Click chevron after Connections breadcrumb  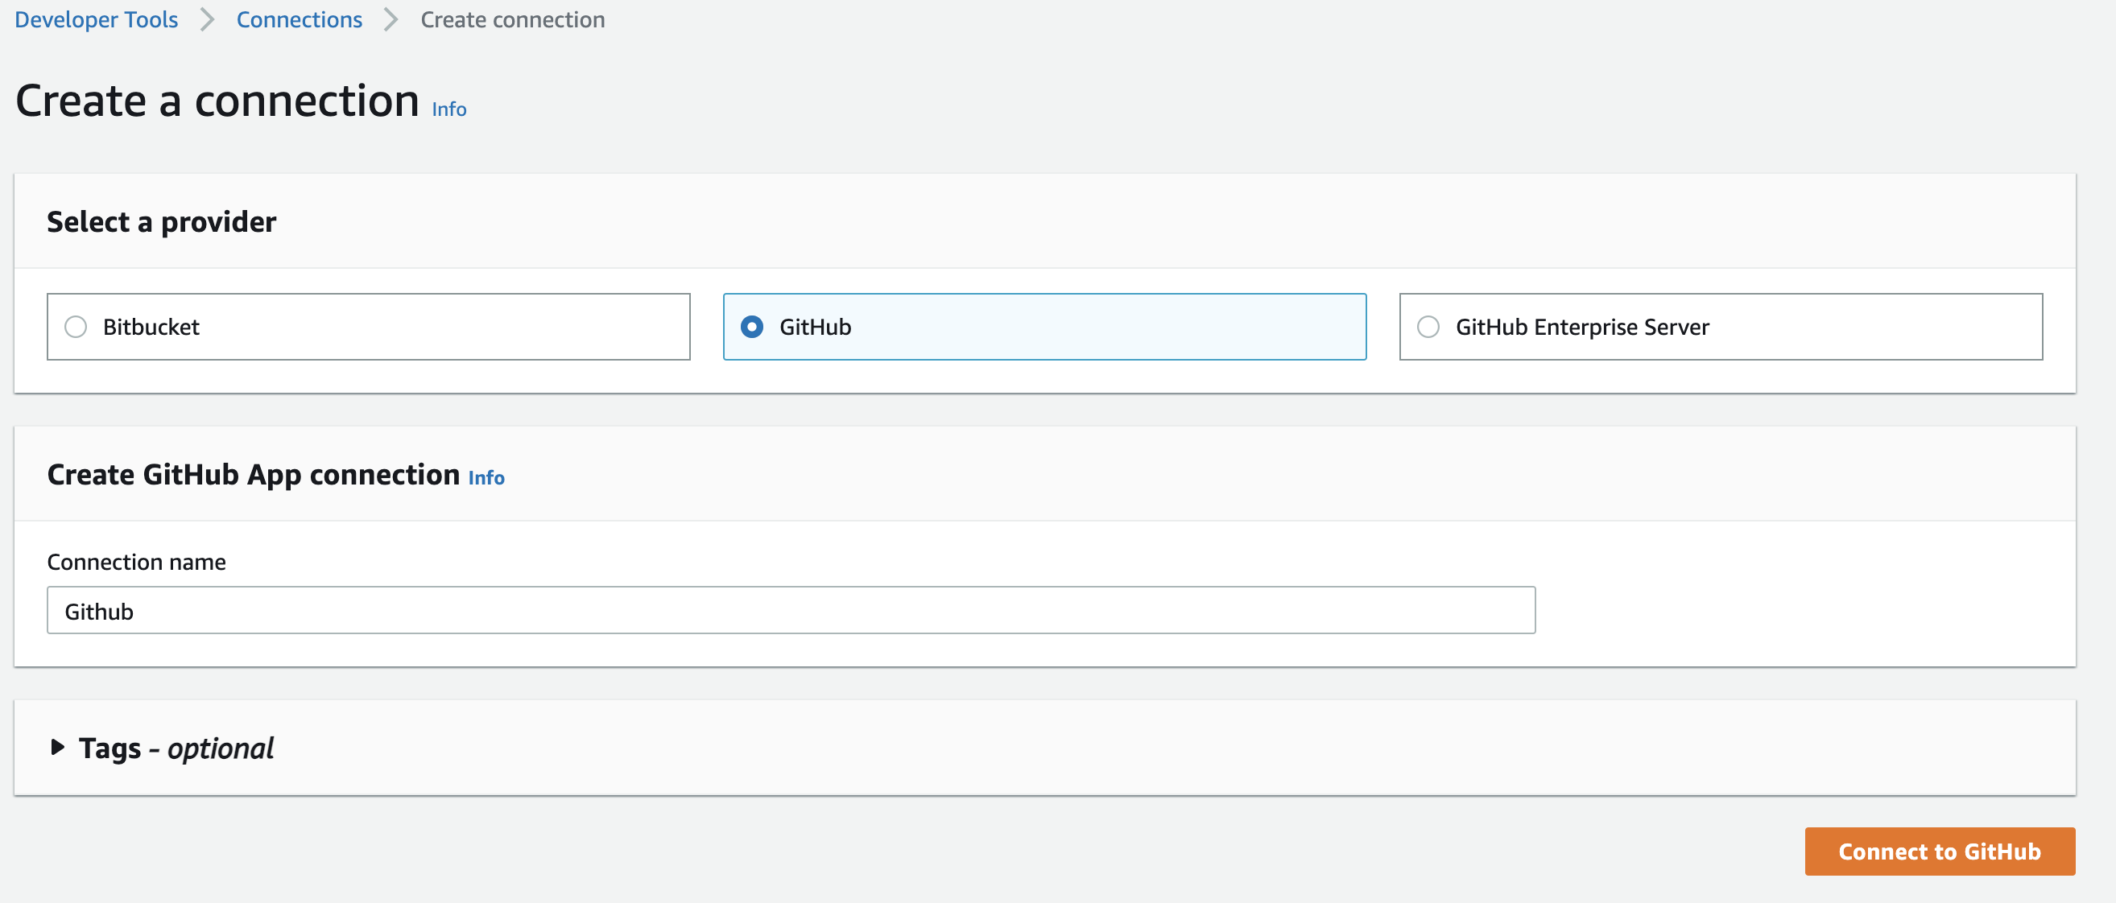tap(392, 19)
